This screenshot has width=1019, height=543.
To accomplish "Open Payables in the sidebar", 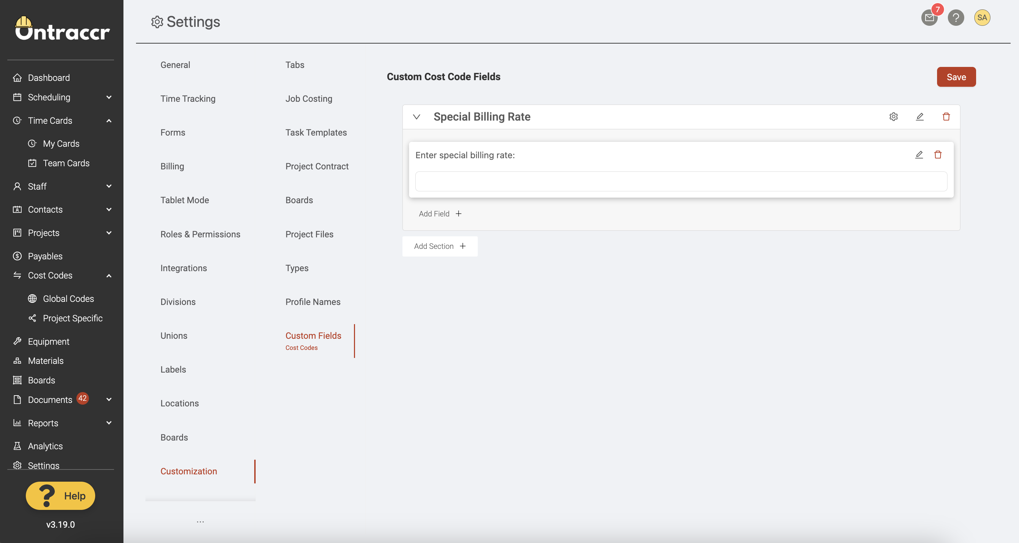I will coord(45,256).
